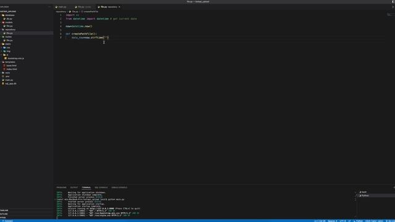Open main.py in the Explorer tree
This screenshot has width=395, height=222.
click(x=9, y=80)
